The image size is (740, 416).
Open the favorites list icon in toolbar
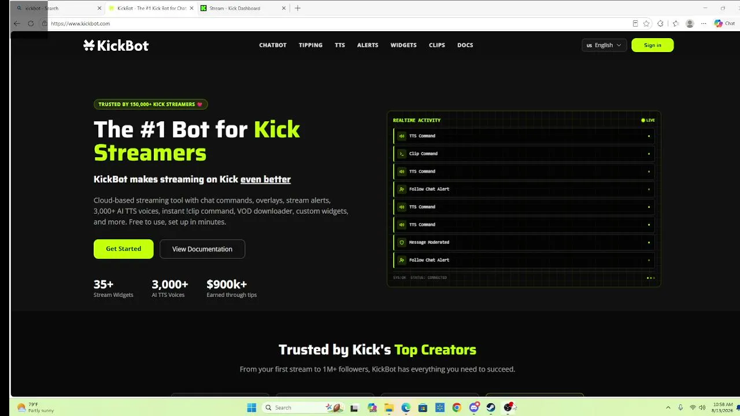coord(675,24)
